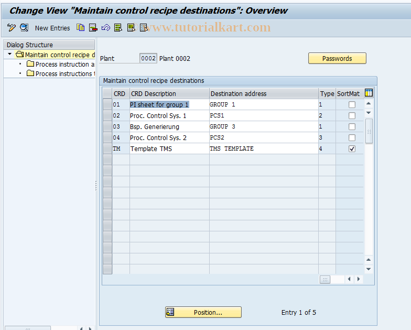Click Type cell value 3 for CRD 04
This screenshot has height=330, width=411.
327,137
